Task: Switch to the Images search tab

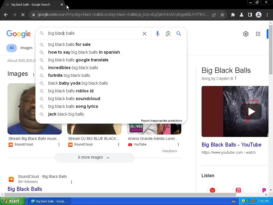Action: (x=26, y=48)
